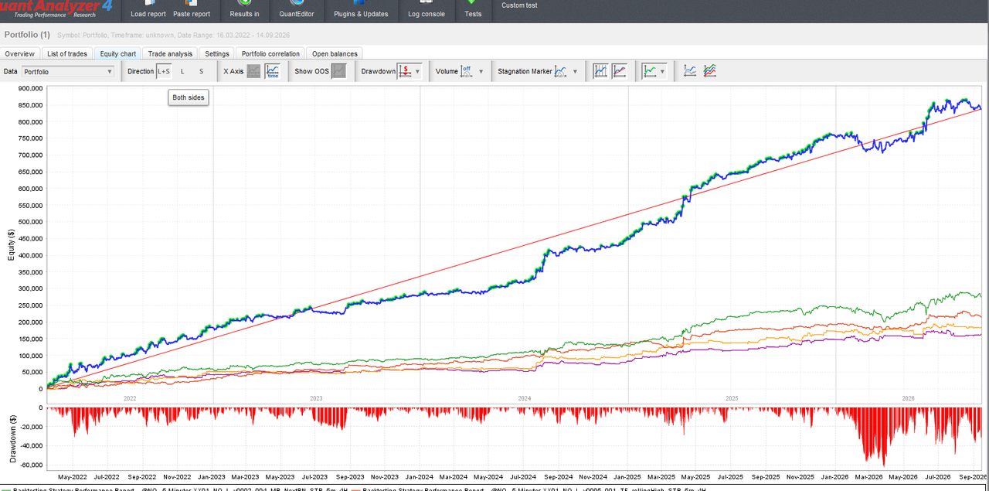The width and height of the screenshot is (989, 491).
Task: Switch to the Open balances tab
Action: click(x=335, y=54)
